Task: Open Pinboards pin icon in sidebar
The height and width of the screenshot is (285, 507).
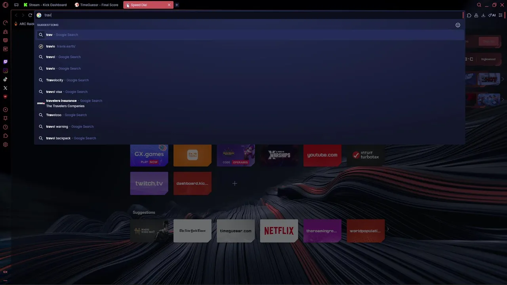Action: coord(5,118)
